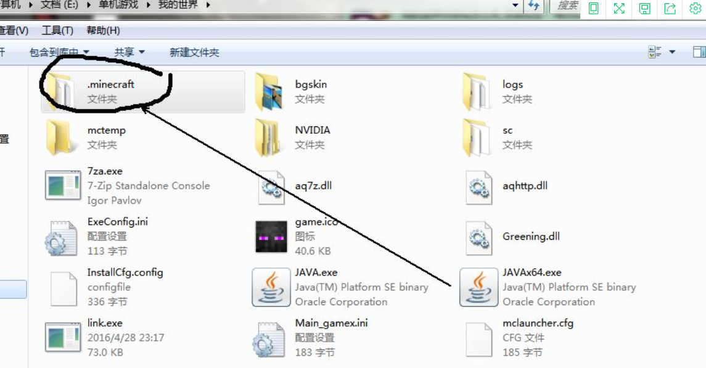
Task: Change the view using the view icon
Action: click(655, 52)
